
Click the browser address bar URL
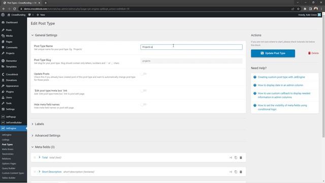pos(77,9)
